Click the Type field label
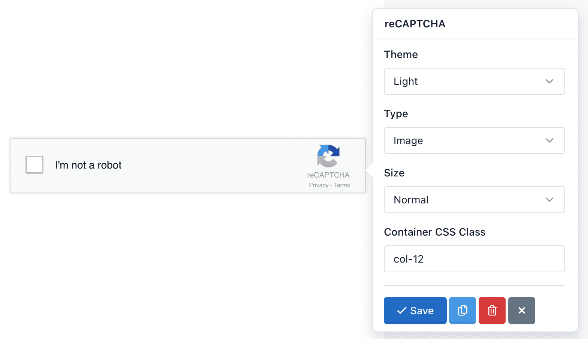The image size is (588, 339). [x=396, y=114]
